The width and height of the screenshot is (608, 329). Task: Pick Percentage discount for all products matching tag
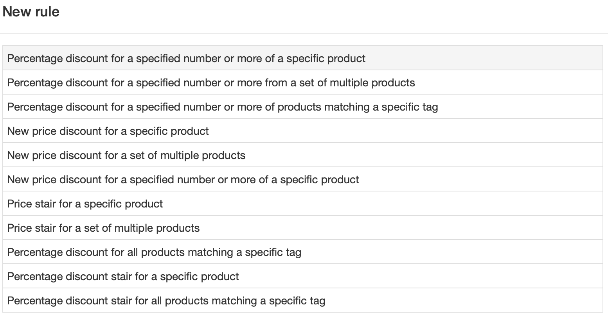pos(154,252)
